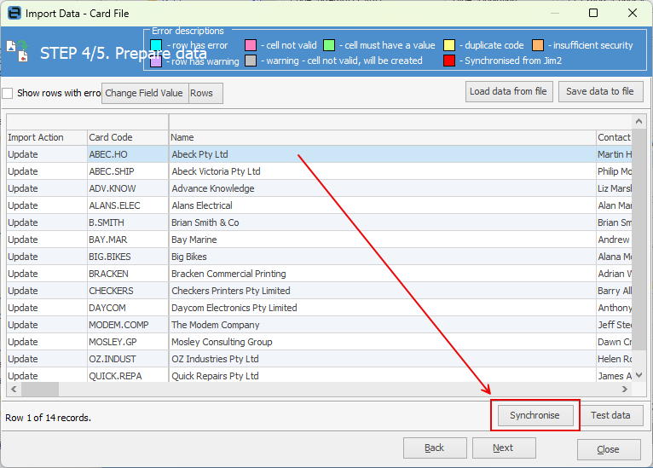Click the Synchronise button
653x468 pixels.
[x=535, y=415]
